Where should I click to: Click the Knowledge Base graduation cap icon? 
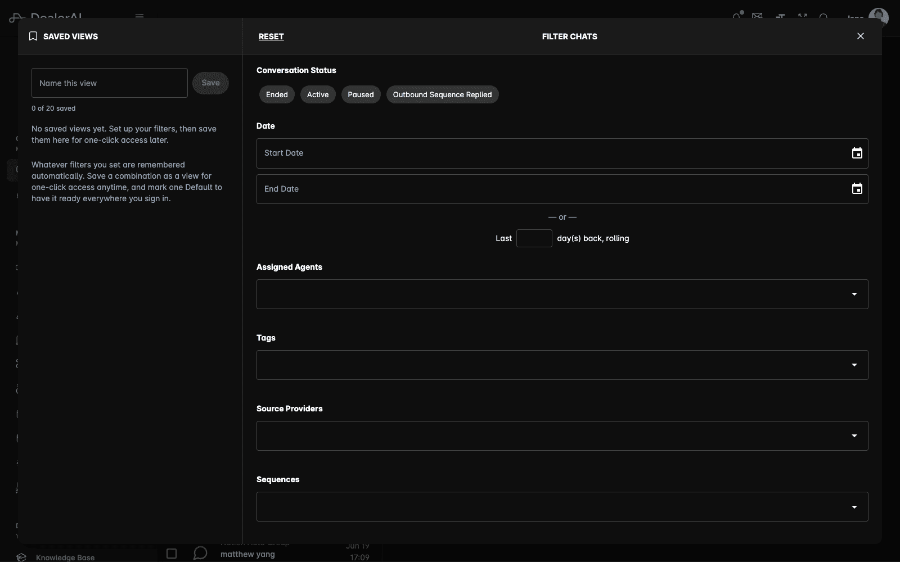point(21,558)
